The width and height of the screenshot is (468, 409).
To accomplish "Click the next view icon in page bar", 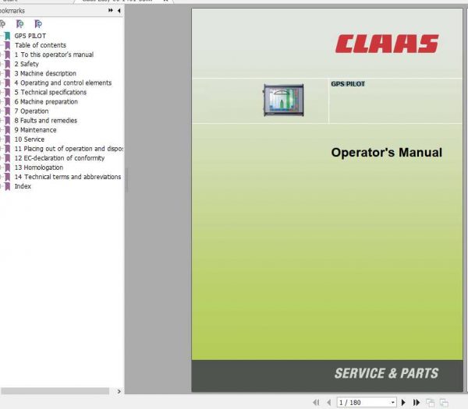I will click(x=444, y=403).
